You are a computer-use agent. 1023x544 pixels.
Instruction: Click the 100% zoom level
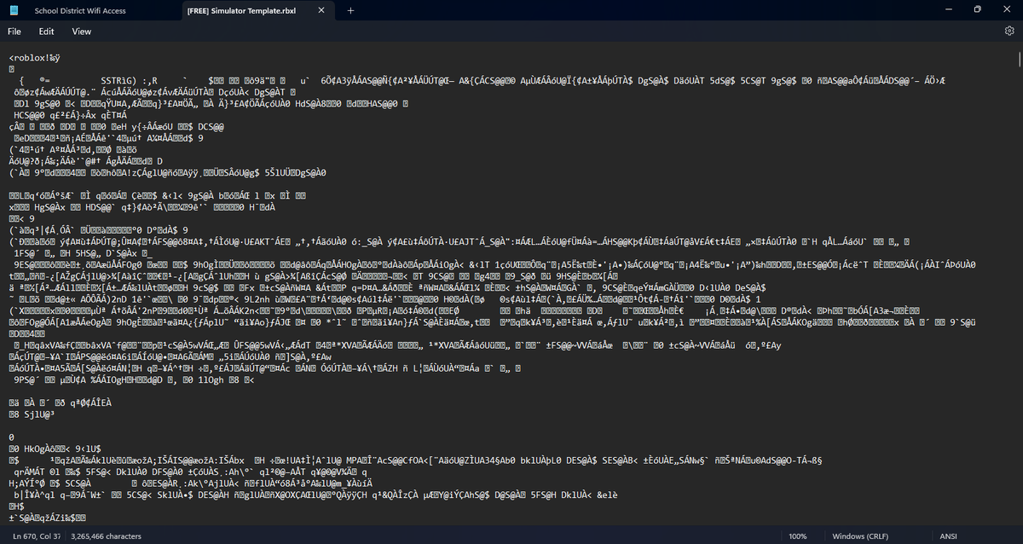[798, 536]
